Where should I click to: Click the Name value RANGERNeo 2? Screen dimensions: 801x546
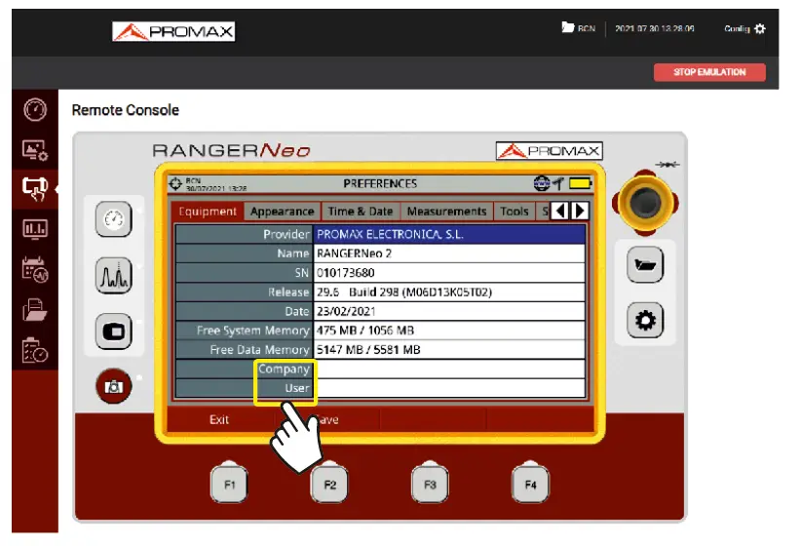[x=449, y=253]
